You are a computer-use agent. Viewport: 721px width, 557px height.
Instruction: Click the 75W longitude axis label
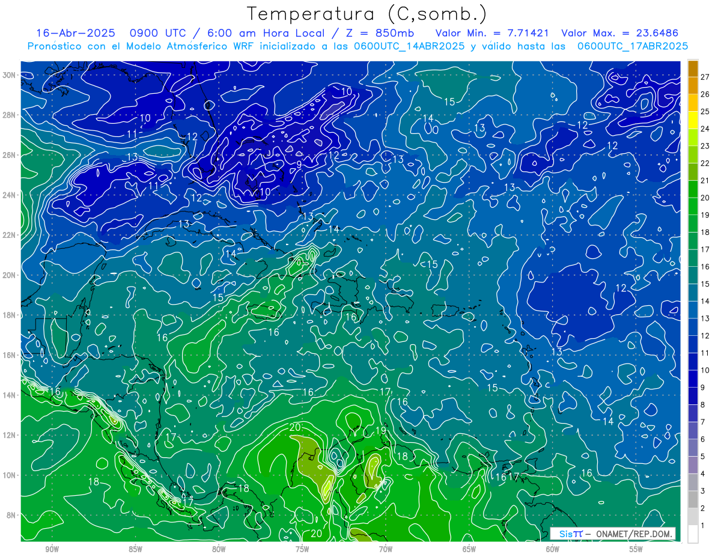point(302,549)
